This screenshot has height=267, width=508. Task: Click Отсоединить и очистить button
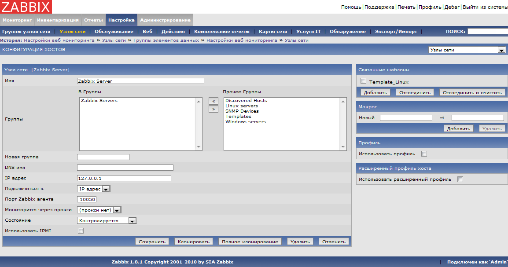[472, 92]
